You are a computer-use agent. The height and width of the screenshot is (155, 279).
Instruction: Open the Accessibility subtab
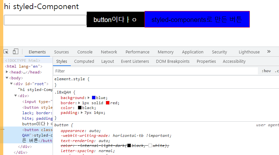click(x=234, y=61)
